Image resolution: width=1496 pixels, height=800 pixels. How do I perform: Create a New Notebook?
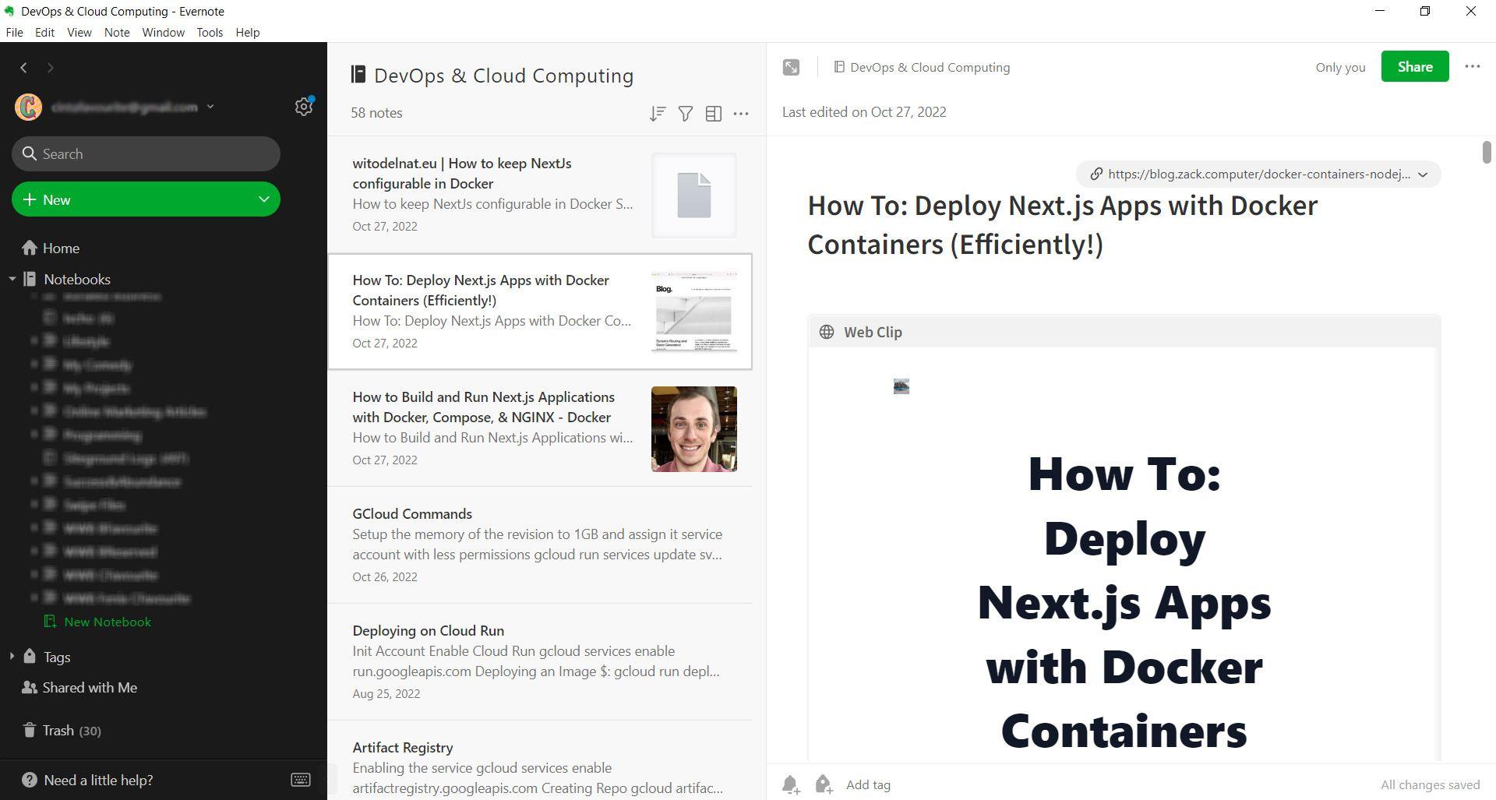pos(97,622)
